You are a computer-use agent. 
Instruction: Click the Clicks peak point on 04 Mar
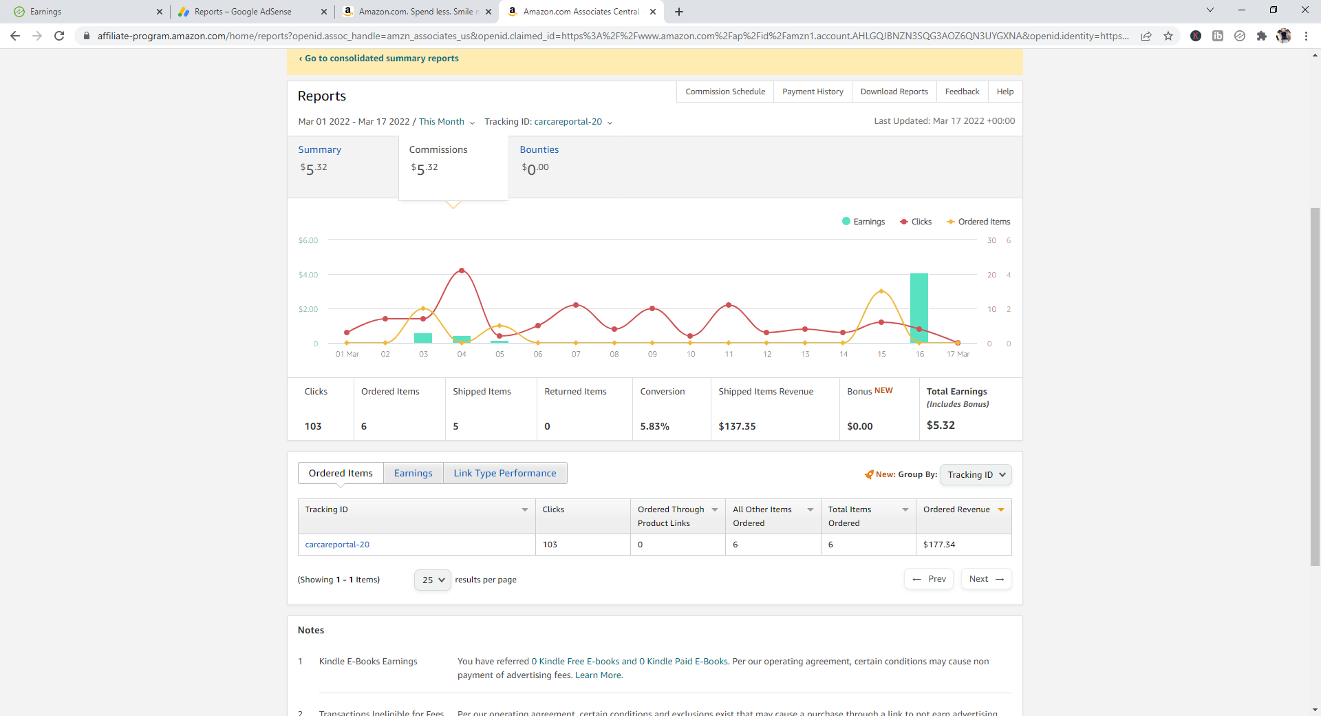(462, 271)
